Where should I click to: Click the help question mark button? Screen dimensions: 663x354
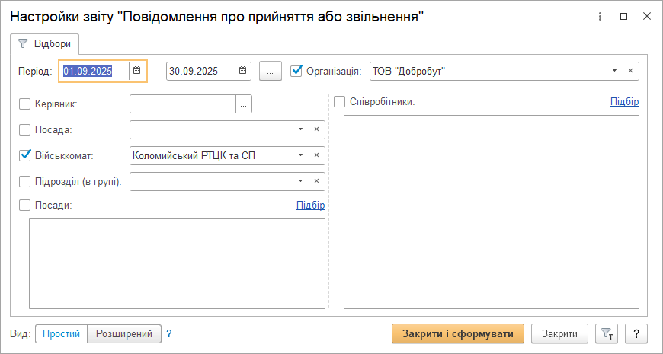click(x=636, y=333)
